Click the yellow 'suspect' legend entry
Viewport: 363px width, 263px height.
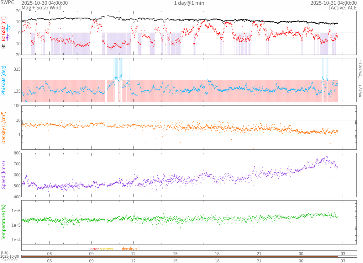pos(106,249)
